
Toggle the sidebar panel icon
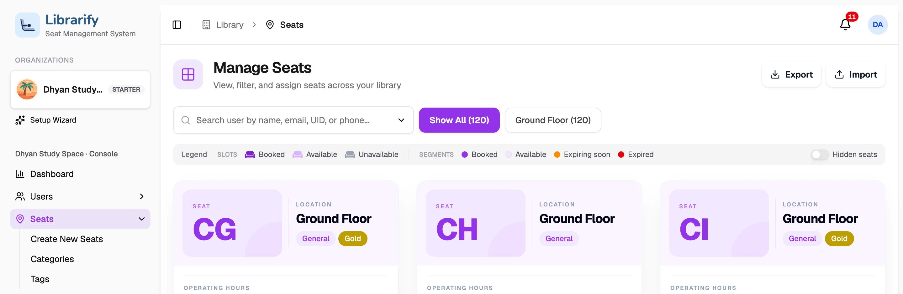click(177, 25)
